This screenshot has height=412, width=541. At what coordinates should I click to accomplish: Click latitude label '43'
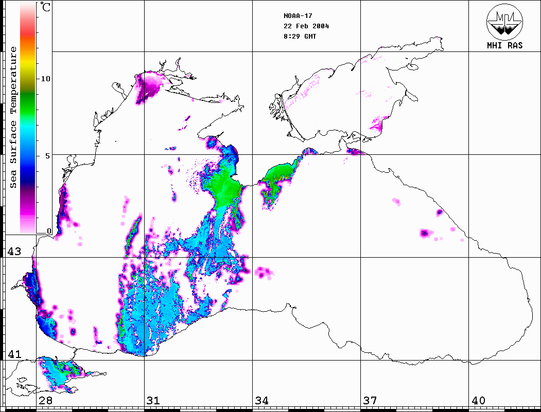(x=14, y=252)
